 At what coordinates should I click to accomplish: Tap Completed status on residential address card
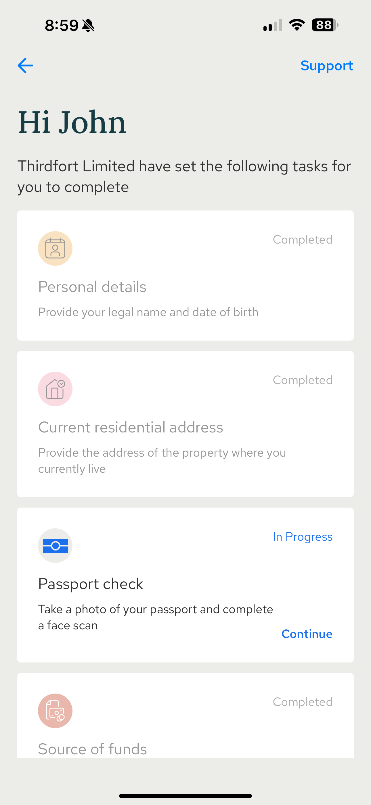click(303, 380)
